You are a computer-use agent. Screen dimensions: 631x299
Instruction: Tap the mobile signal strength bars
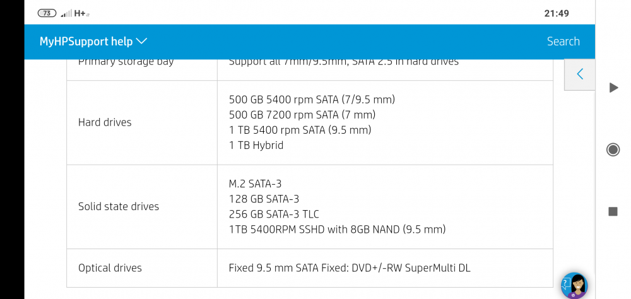pyautogui.click(x=66, y=13)
